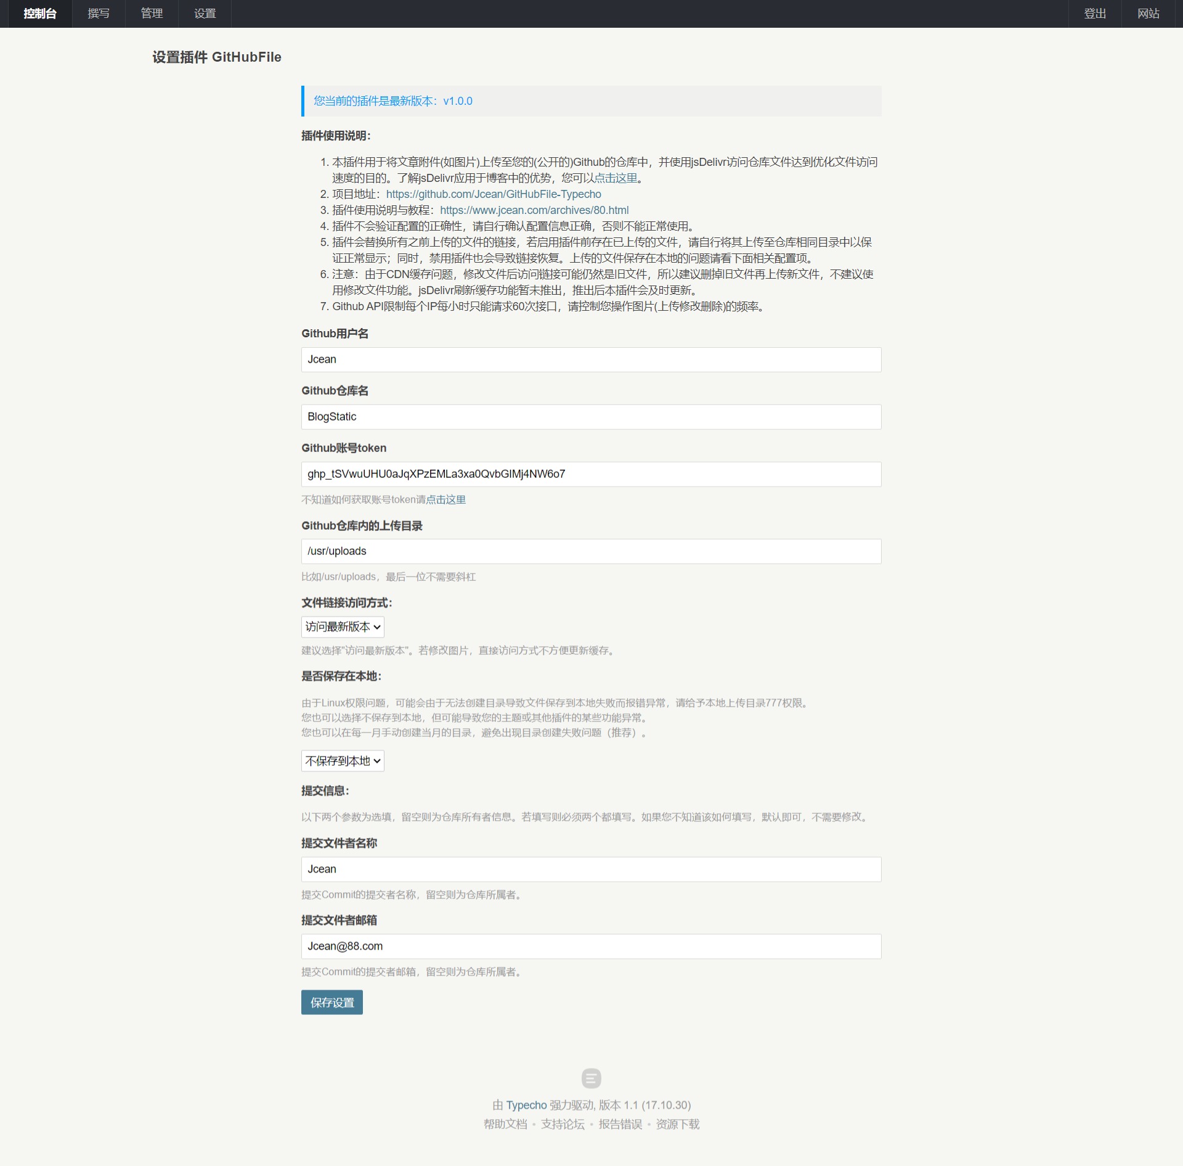This screenshot has width=1183, height=1166.
Task: Select the Github用户名 input field
Action: pyautogui.click(x=590, y=359)
